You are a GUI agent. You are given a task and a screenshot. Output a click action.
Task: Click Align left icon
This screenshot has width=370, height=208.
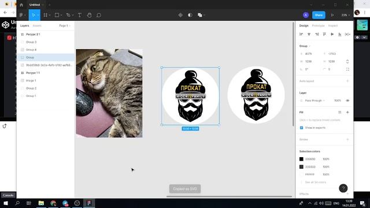point(301,34)
